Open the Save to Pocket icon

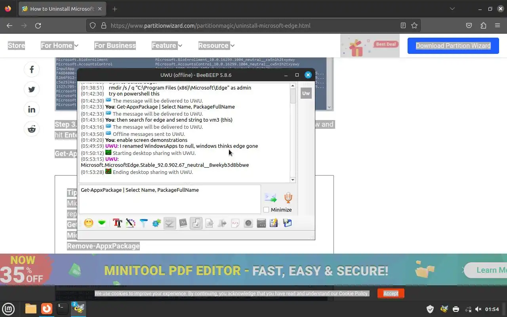pyautogui.click(x=469, y=25)
